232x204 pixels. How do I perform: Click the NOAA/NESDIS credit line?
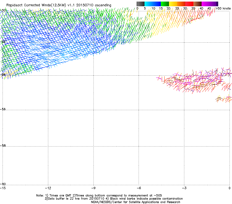[135, 202]
